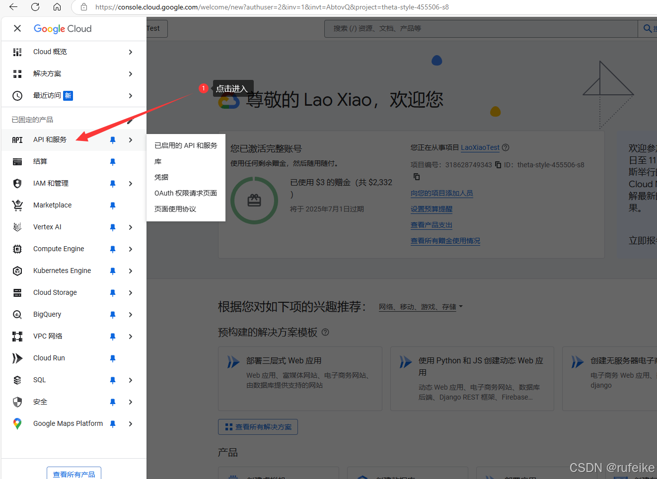Close the navigation menu with X icon
The width and height of the screenshot is (657, 479).
pyautogui.click(x=17, y=28)
